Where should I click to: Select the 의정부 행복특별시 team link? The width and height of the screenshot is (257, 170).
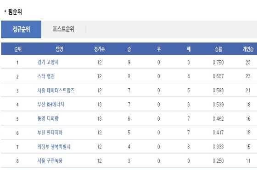pyautogui.click(x=54, y=147)
